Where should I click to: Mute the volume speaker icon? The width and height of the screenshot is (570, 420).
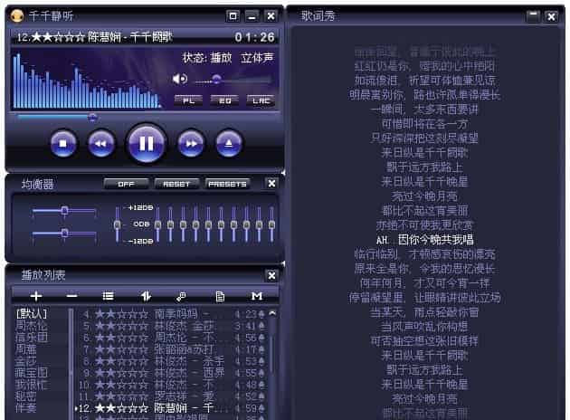[179, 79]
